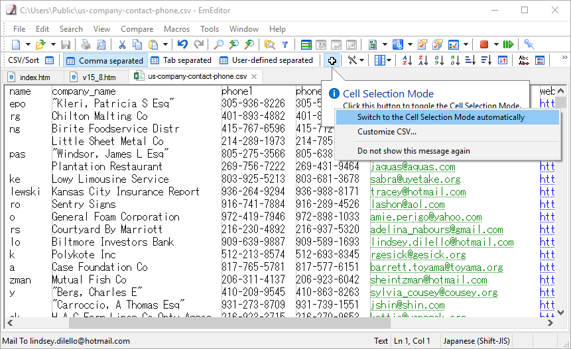Switch to Normal mode via CSV/Sort icon

click(x=49, y=60)
